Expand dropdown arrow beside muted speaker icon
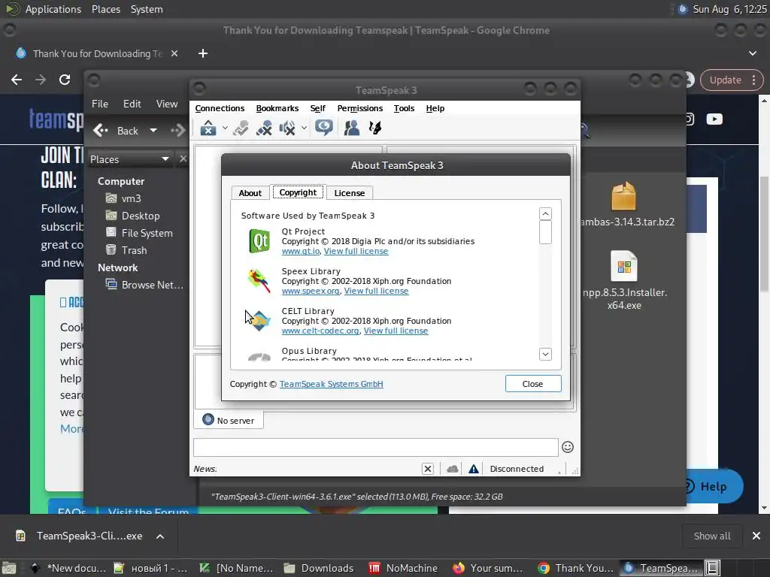This screenshot has width=770, height=577. (304, 128)
